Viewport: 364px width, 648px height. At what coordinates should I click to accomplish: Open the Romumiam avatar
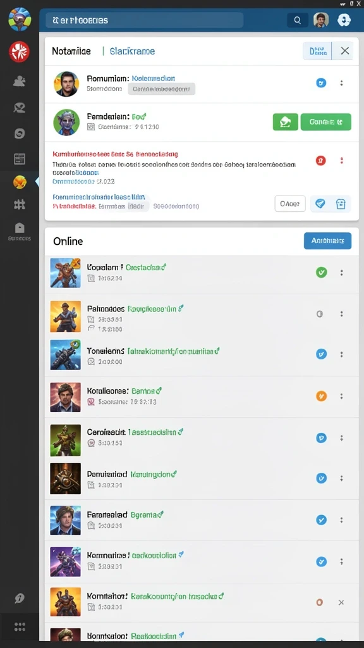click(x=66, y=84)
